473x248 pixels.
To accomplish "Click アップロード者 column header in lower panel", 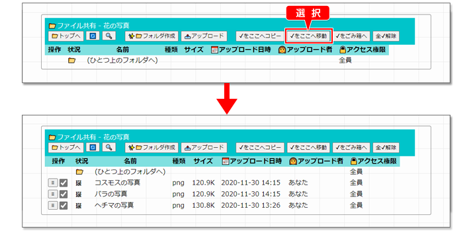I will point(316,161).
